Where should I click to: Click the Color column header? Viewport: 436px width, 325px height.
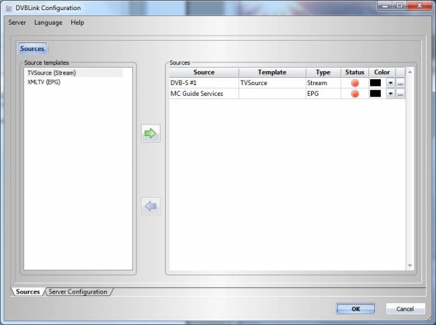382,73
